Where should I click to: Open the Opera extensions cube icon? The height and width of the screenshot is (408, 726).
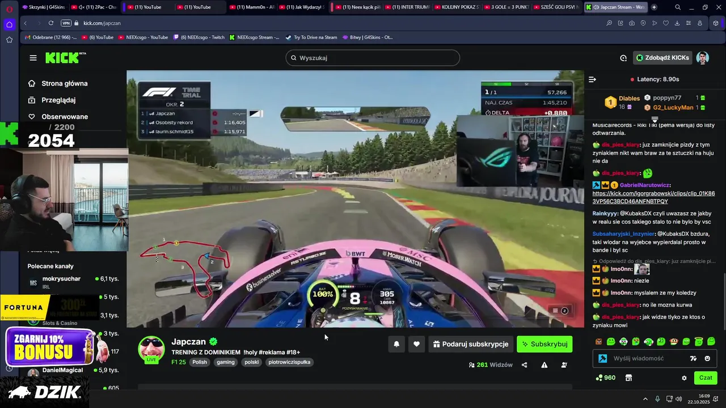click(x=716, y=23)
